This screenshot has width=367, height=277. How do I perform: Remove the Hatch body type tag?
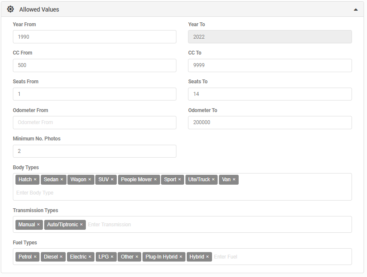(x=35, y=180)
